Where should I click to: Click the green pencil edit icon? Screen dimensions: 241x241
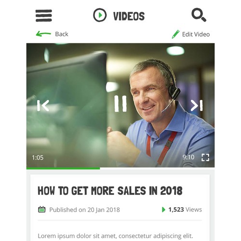click(175, 34)
